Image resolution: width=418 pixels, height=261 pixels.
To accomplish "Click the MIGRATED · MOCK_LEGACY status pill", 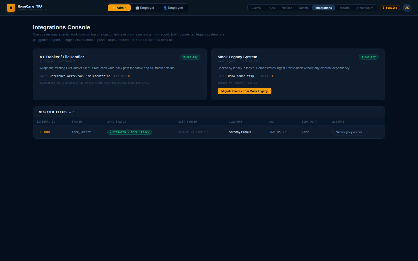I will [130, 132].
